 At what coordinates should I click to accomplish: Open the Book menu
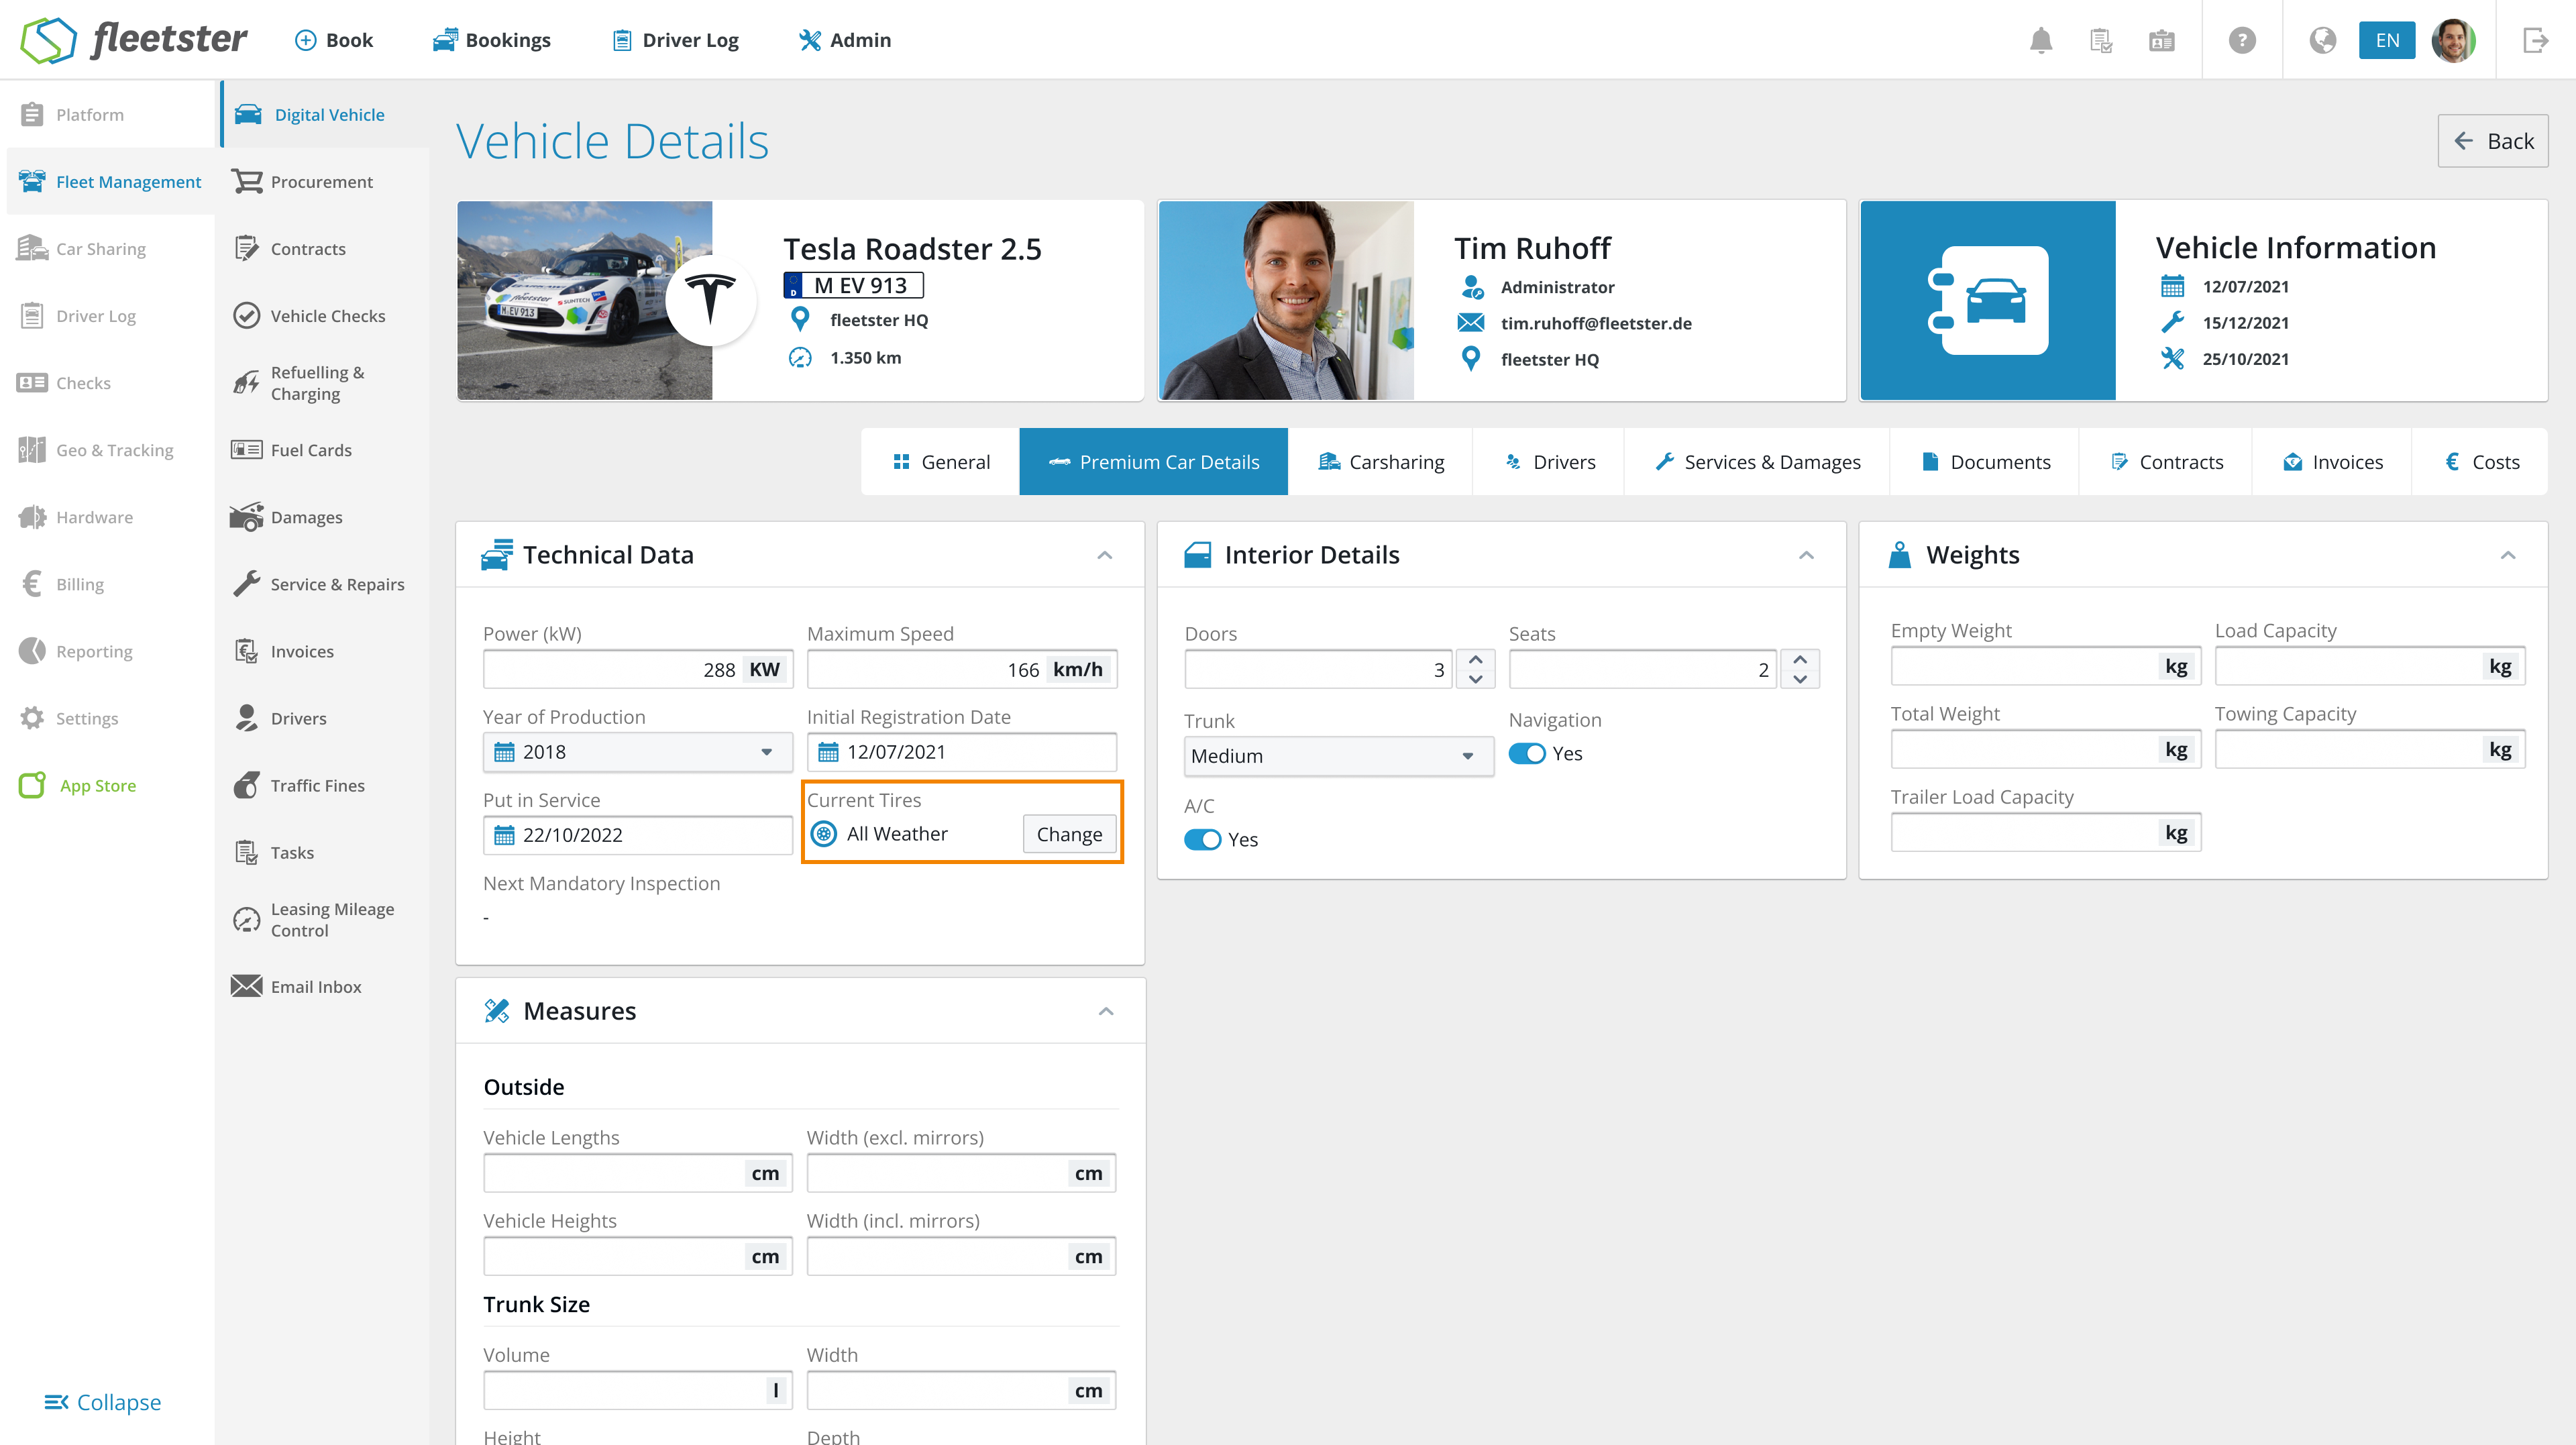(x=334, y=40)
